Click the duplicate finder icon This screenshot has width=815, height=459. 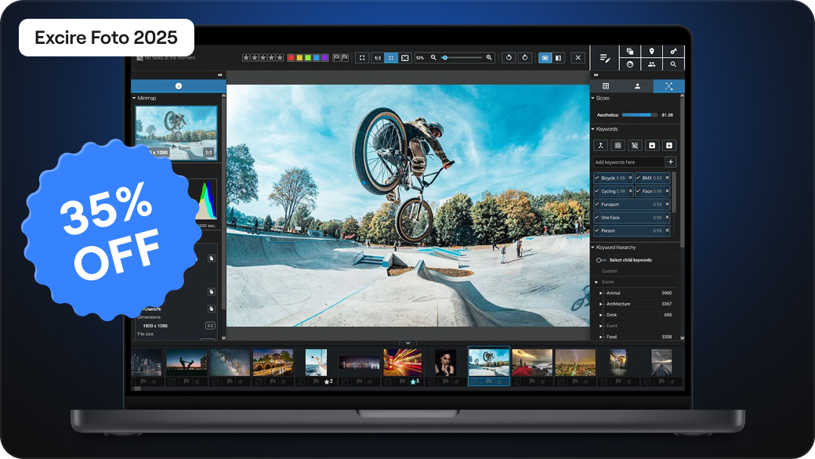629,52
